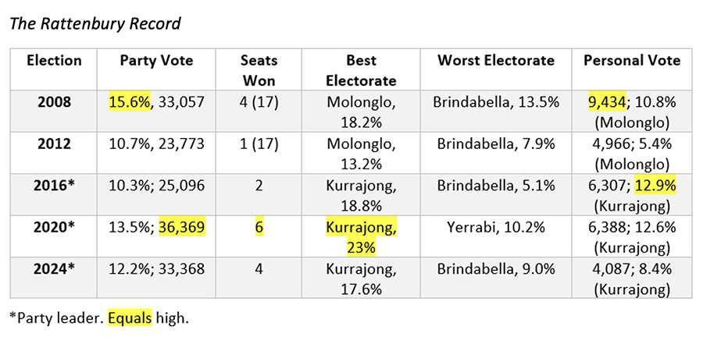Click the 12.2%; 33,368 party vote cell
Viewport: 703px width, 344px height.
click(156, 269)
